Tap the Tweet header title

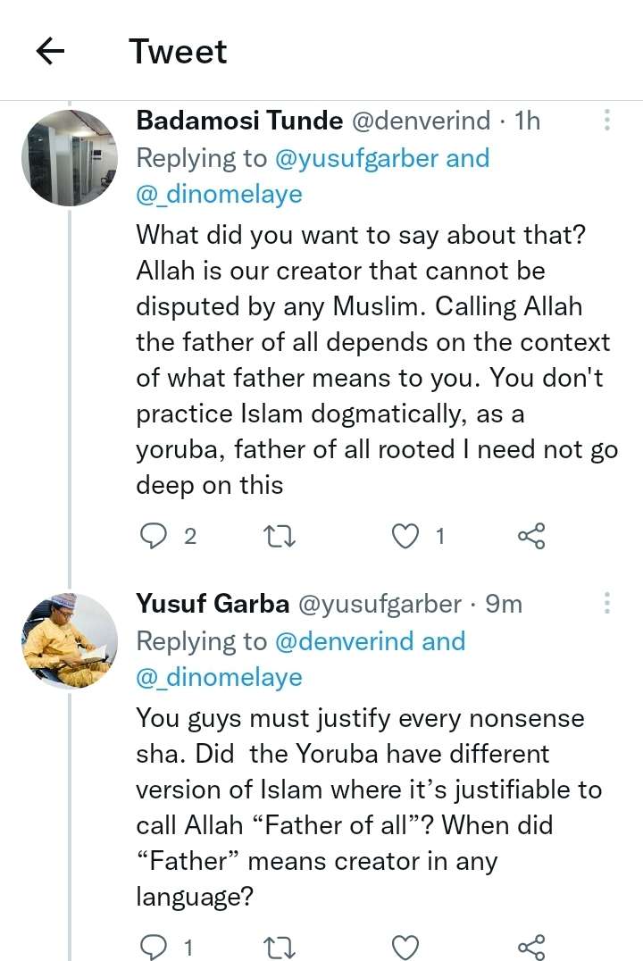[178, 52]
